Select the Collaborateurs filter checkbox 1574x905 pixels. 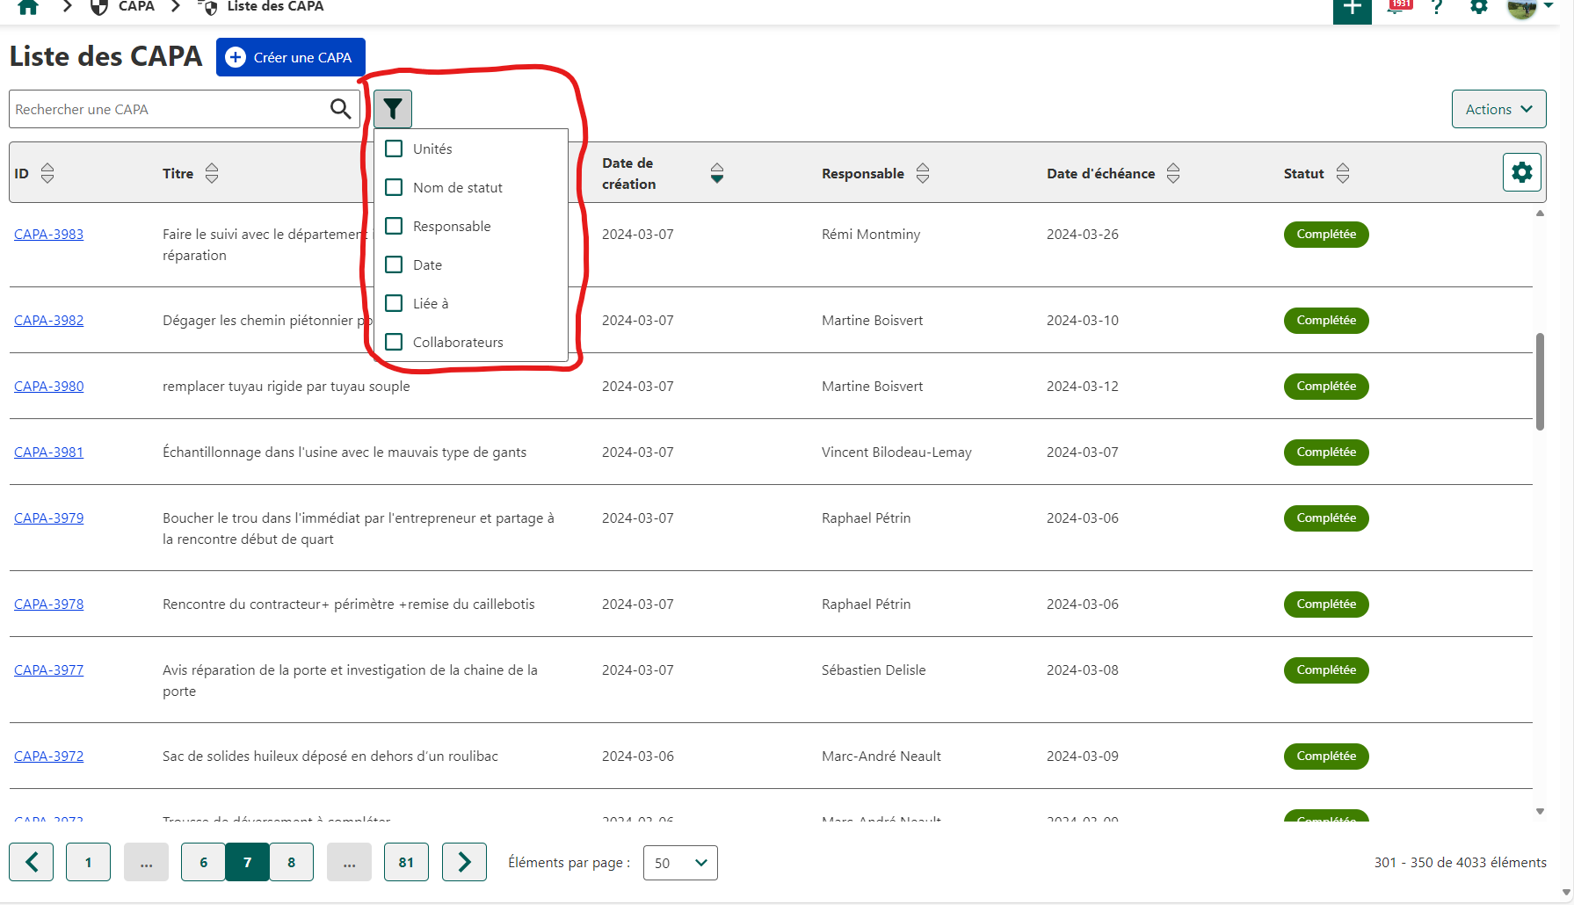click(x=394, y=342)
